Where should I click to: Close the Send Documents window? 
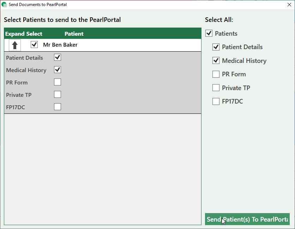pos(289,5)
